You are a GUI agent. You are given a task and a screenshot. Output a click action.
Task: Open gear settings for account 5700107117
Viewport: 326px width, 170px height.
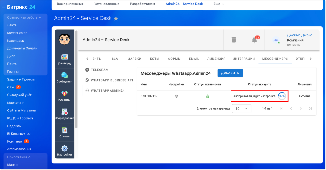176,96
